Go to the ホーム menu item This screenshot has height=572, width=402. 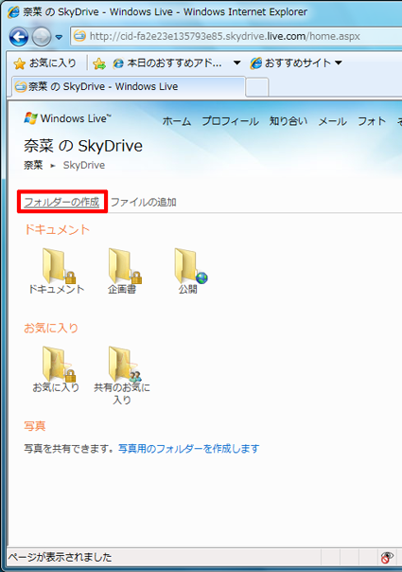point(177,121)
